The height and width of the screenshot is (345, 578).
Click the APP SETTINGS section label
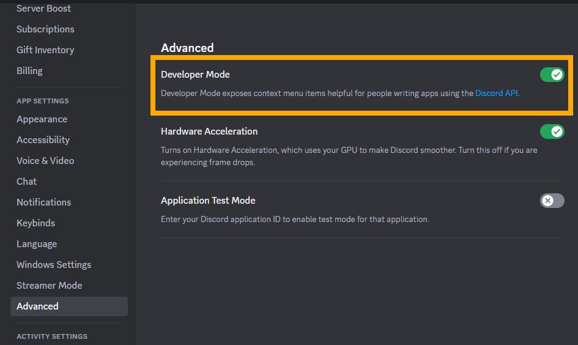point(42,101)
